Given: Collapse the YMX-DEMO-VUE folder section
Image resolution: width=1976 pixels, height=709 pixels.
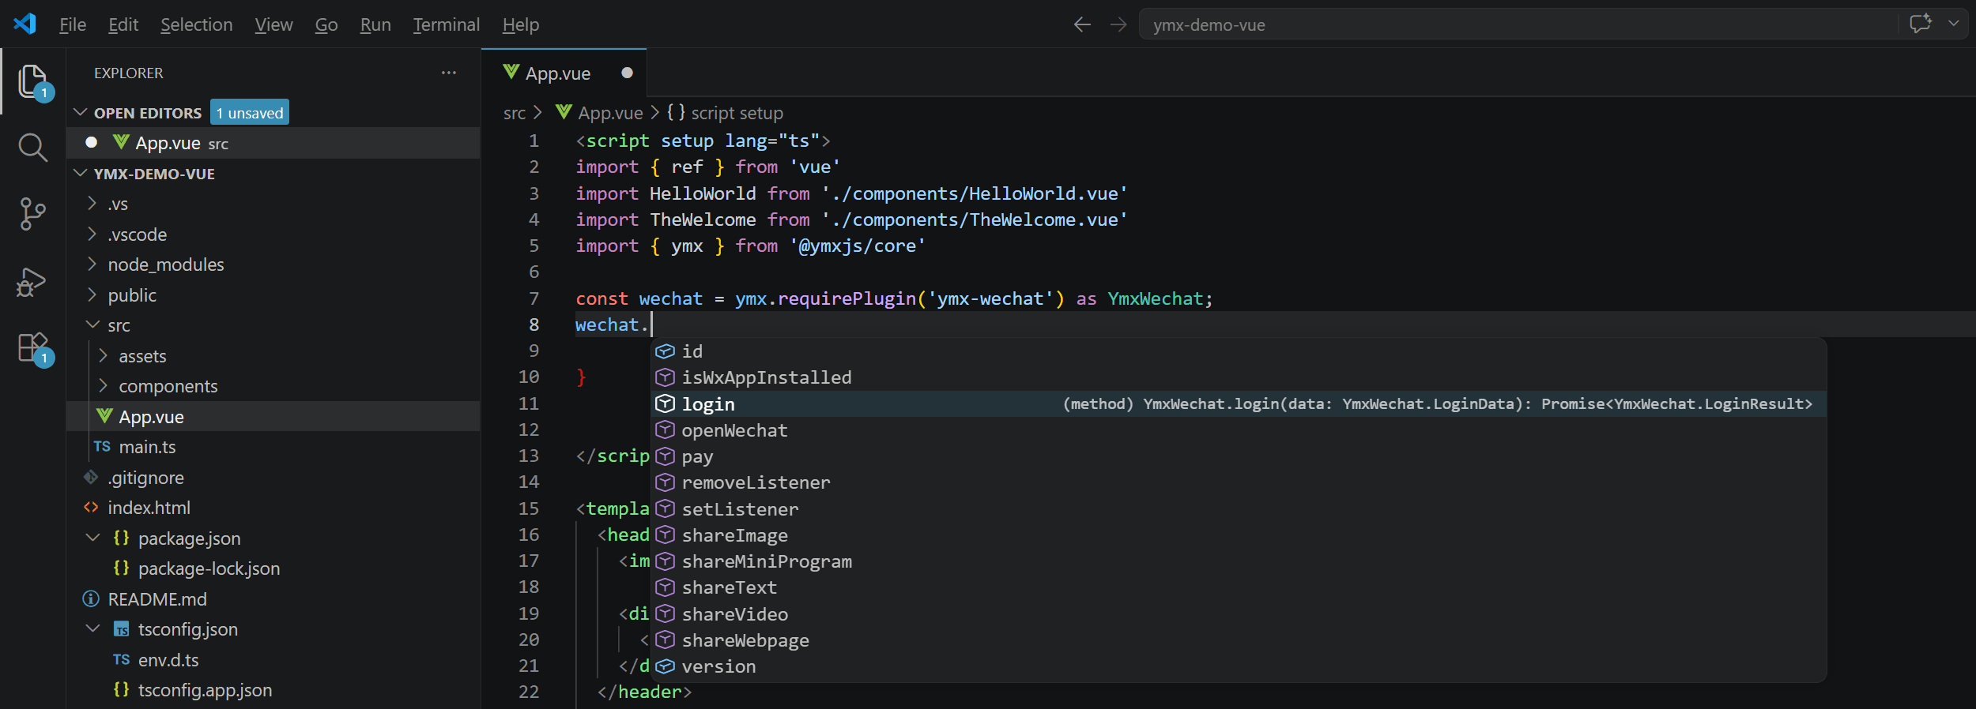Looking at the screenshot, I should (80, 173).
